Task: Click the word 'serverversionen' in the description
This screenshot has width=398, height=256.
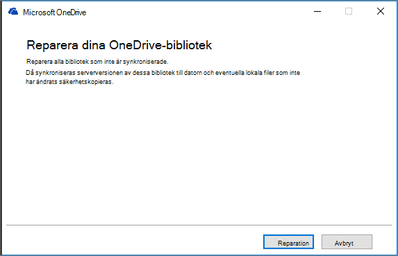Action: click(100, 73)
